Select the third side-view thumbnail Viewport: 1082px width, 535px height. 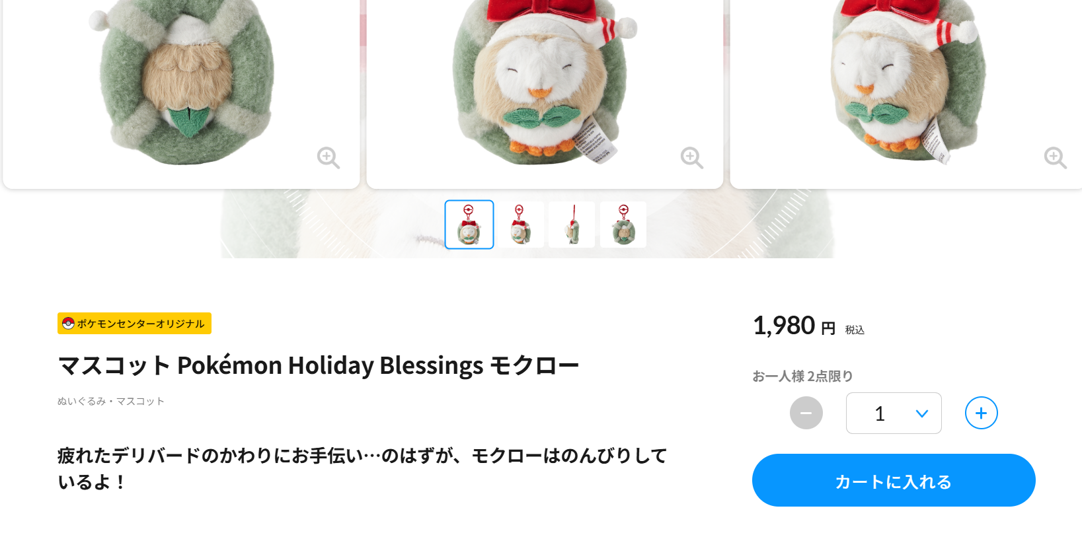[572, 225]
